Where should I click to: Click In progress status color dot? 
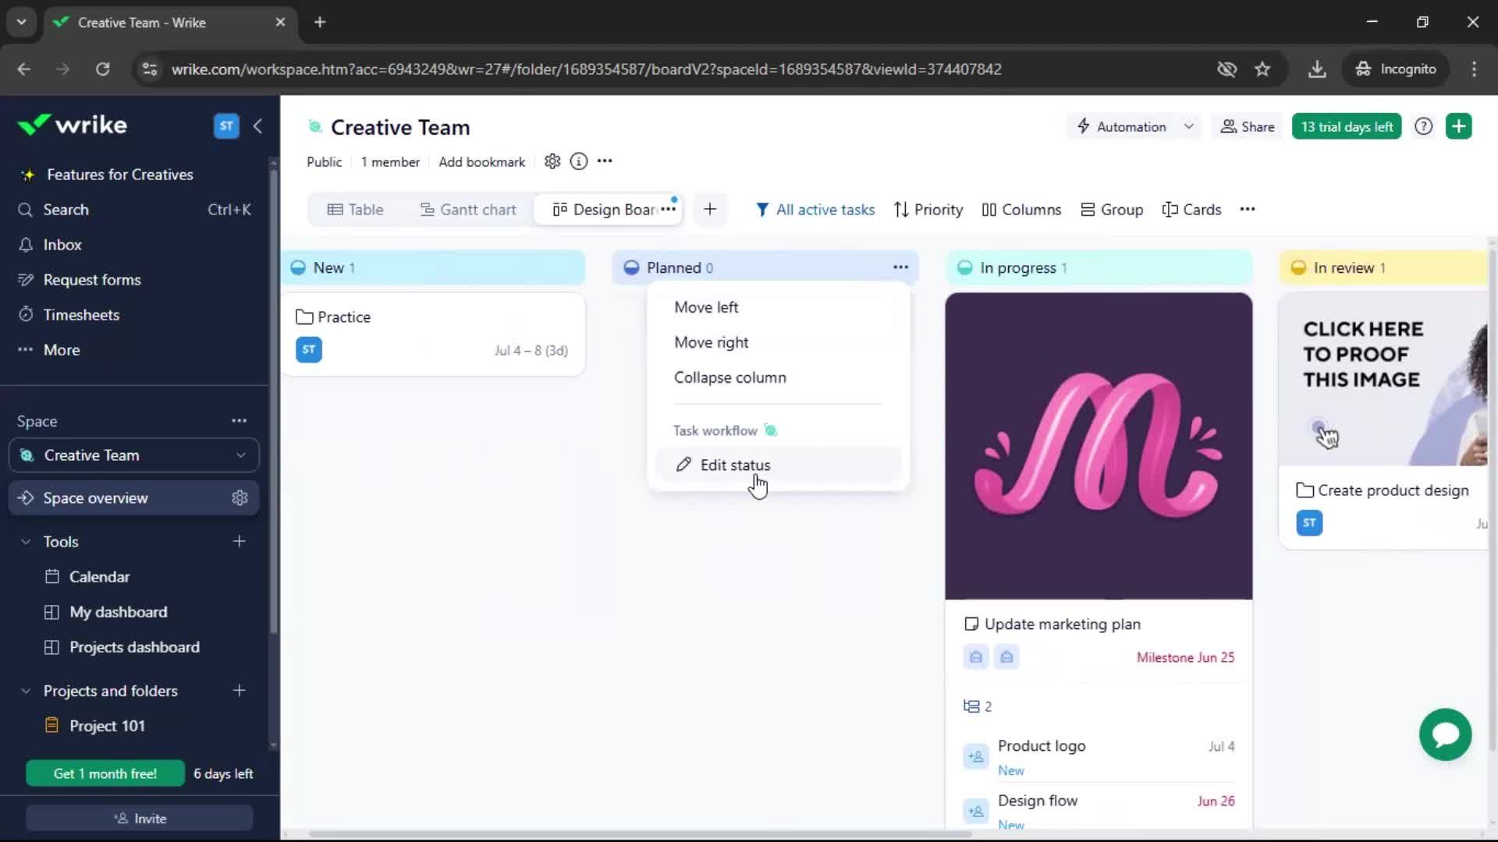tap(965, 267)
